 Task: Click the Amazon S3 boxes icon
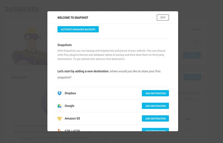point(59,118)
